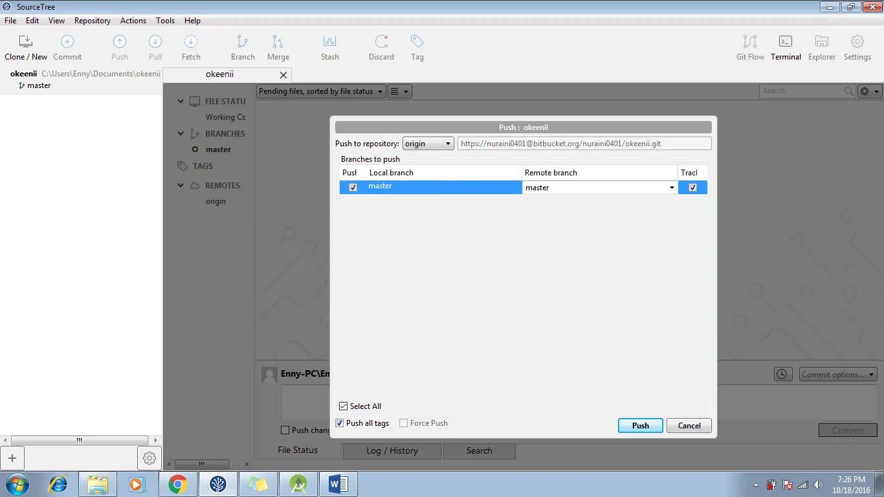884x497 pixels.
Task: Switch to the File Status tab
Action: pyautogui.click(x=298, y=450)
